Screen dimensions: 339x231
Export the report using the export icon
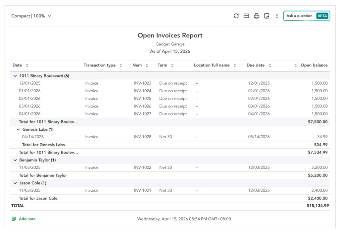(x=267, y=16)
